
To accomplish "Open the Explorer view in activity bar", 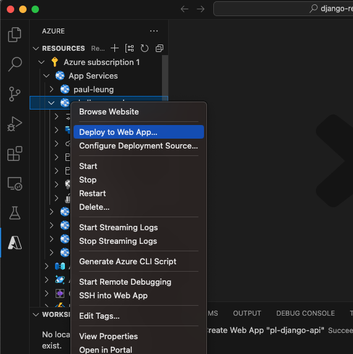I will [15, 35].
